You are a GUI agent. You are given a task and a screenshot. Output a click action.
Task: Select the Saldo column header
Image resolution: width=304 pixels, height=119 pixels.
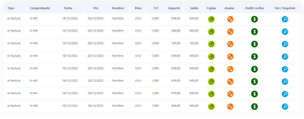tap(194, 8)
